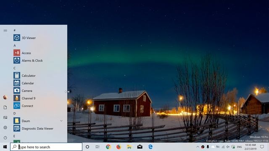Click the Power button in Start
Screen dimensions: 269x151
click(5, 138)
